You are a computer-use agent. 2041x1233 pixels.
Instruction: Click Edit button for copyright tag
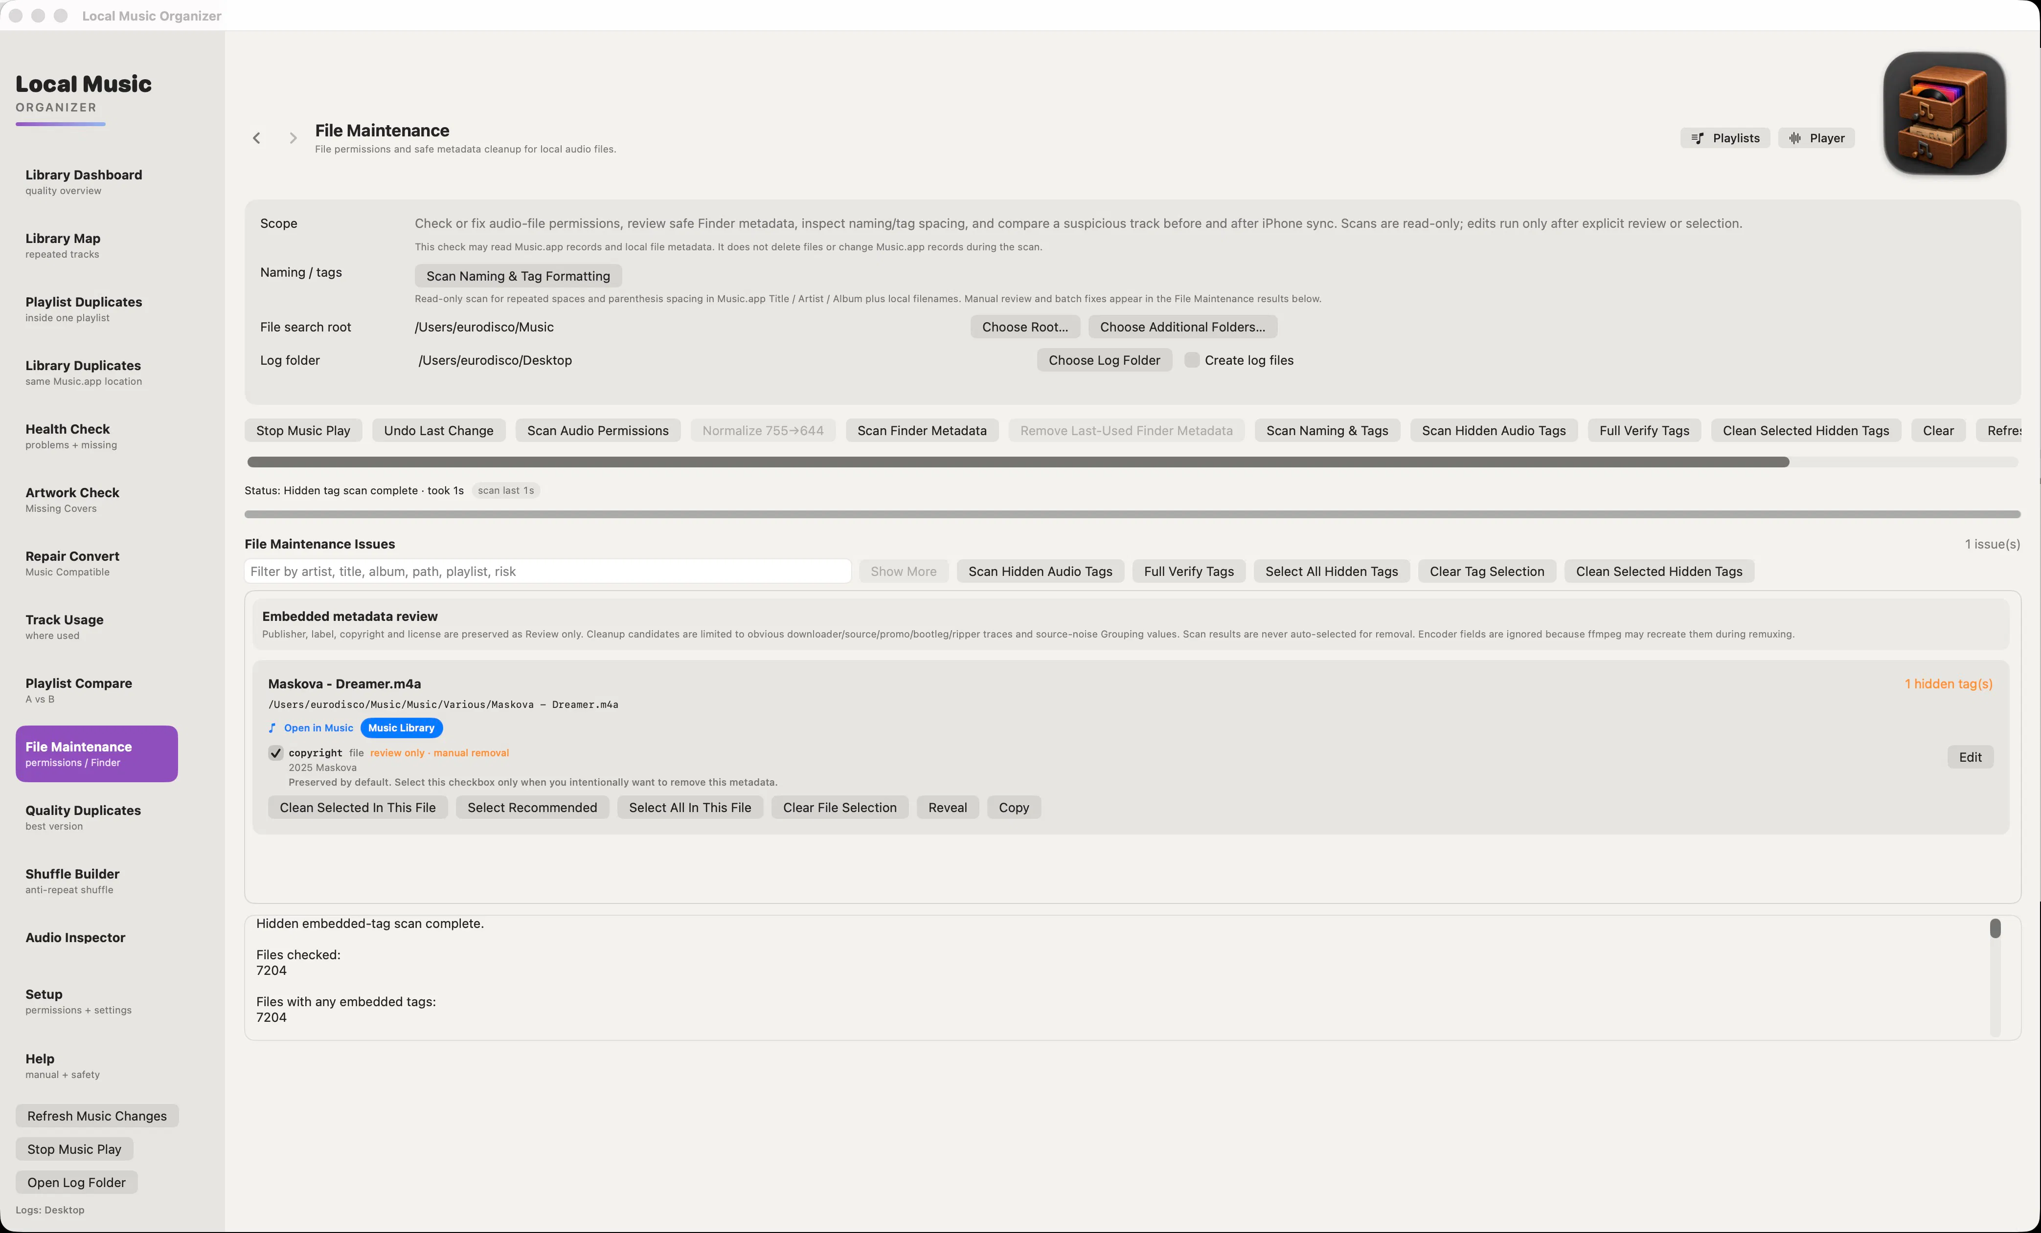(1971, 756)
